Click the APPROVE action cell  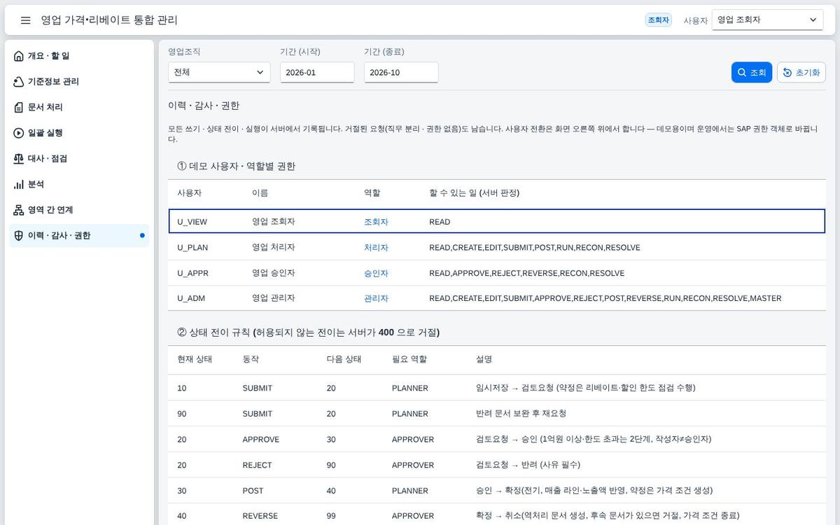[261, 440]
